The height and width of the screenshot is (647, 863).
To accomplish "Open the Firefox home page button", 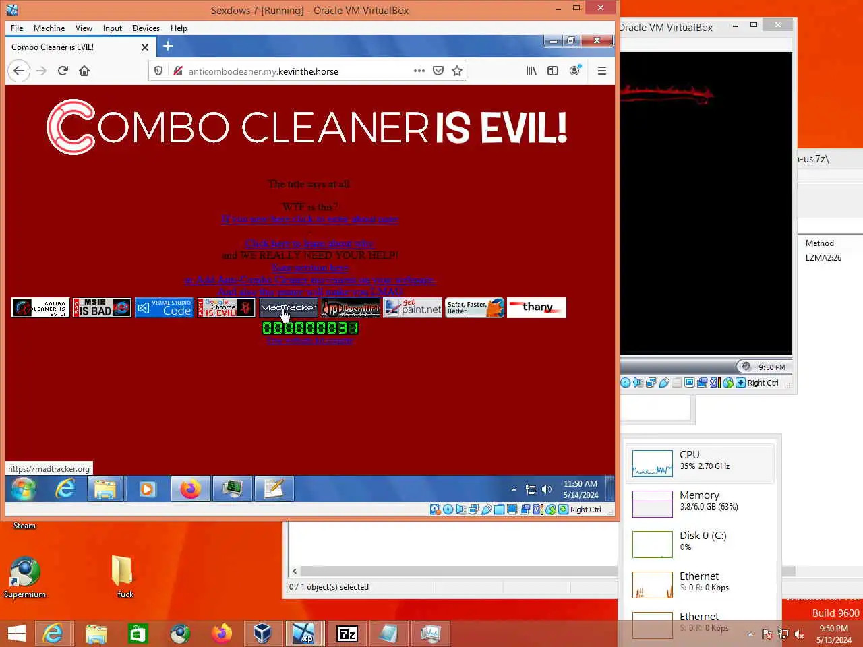I will pyautogui.click(x=84, y=71).
